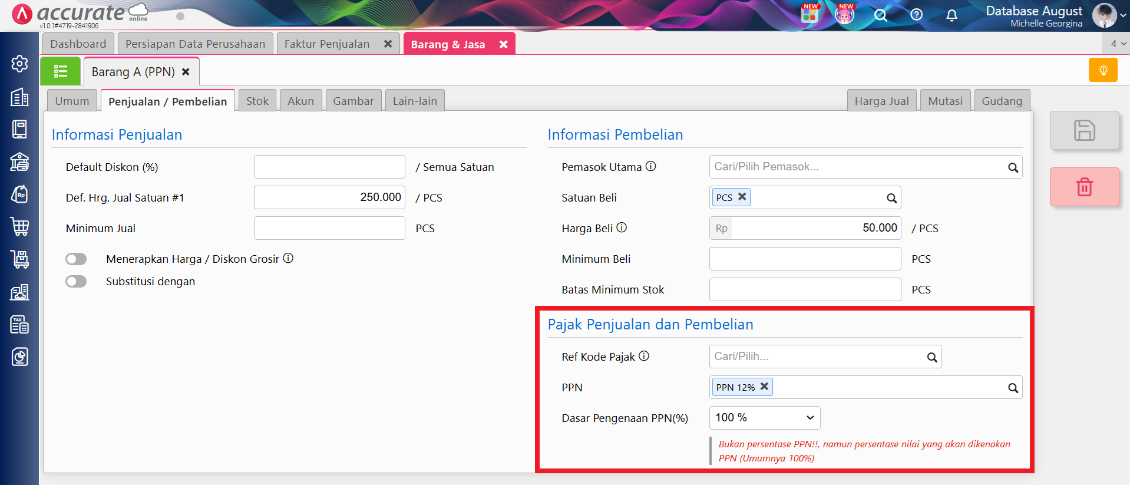Open the Gudang tab
The image size is (1130, 485).
1002,101
